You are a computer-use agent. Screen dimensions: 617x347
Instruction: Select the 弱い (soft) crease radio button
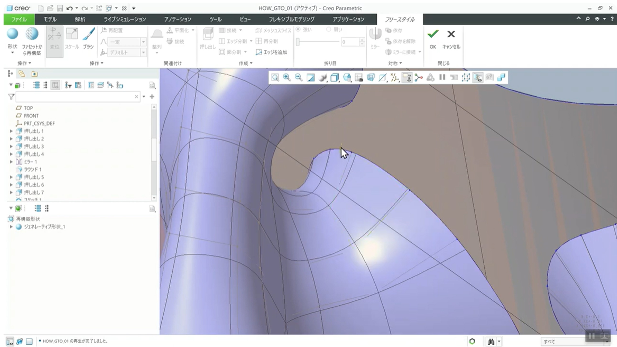point(328,30)
